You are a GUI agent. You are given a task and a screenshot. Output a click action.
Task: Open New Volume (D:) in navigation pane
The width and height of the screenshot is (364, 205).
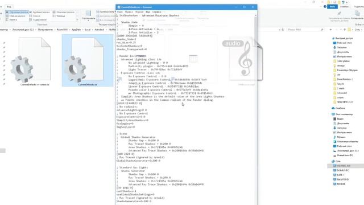pyautogui.click(x=344, y=155)
